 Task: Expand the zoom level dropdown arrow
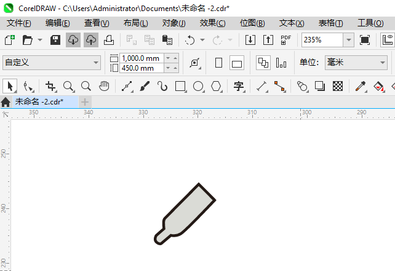(349, 40)
